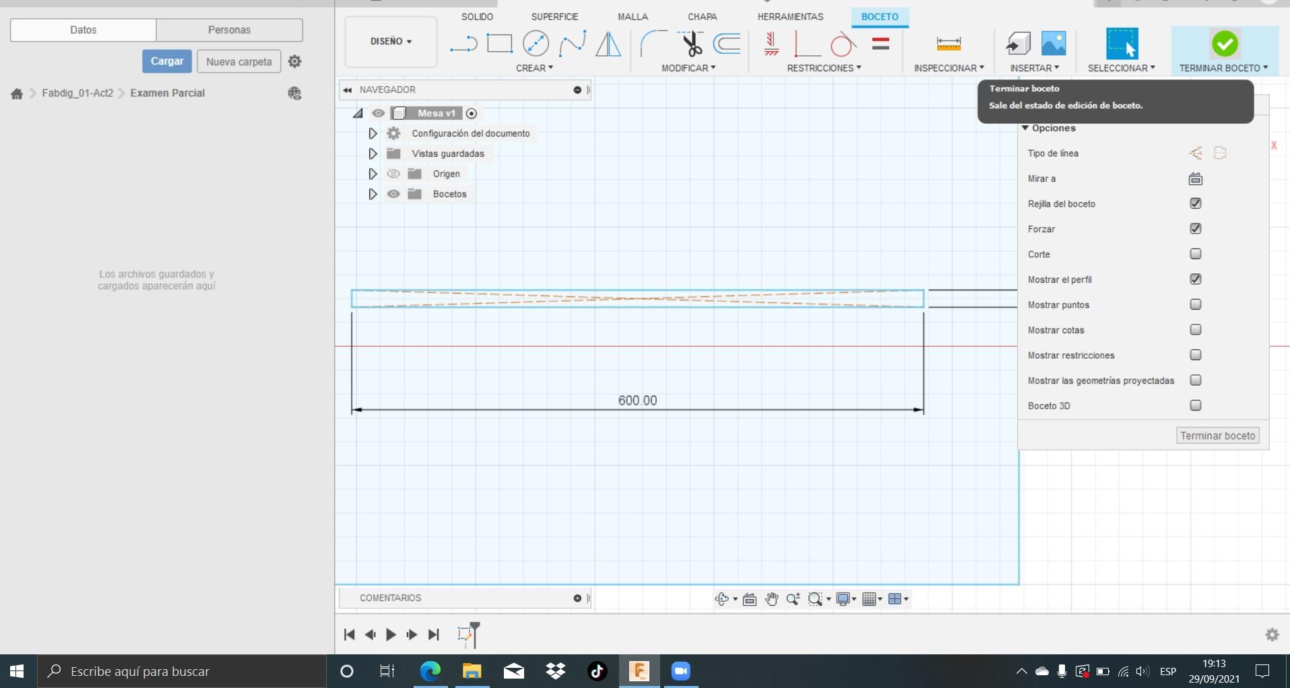The image size is (1290, 688).
Task: Enable the Boceto 3D checkbox
Action: tap(1196, 405)
